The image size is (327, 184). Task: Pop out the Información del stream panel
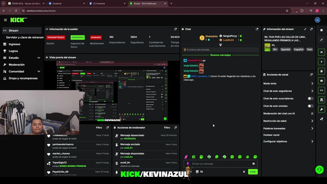coord(311,29)
